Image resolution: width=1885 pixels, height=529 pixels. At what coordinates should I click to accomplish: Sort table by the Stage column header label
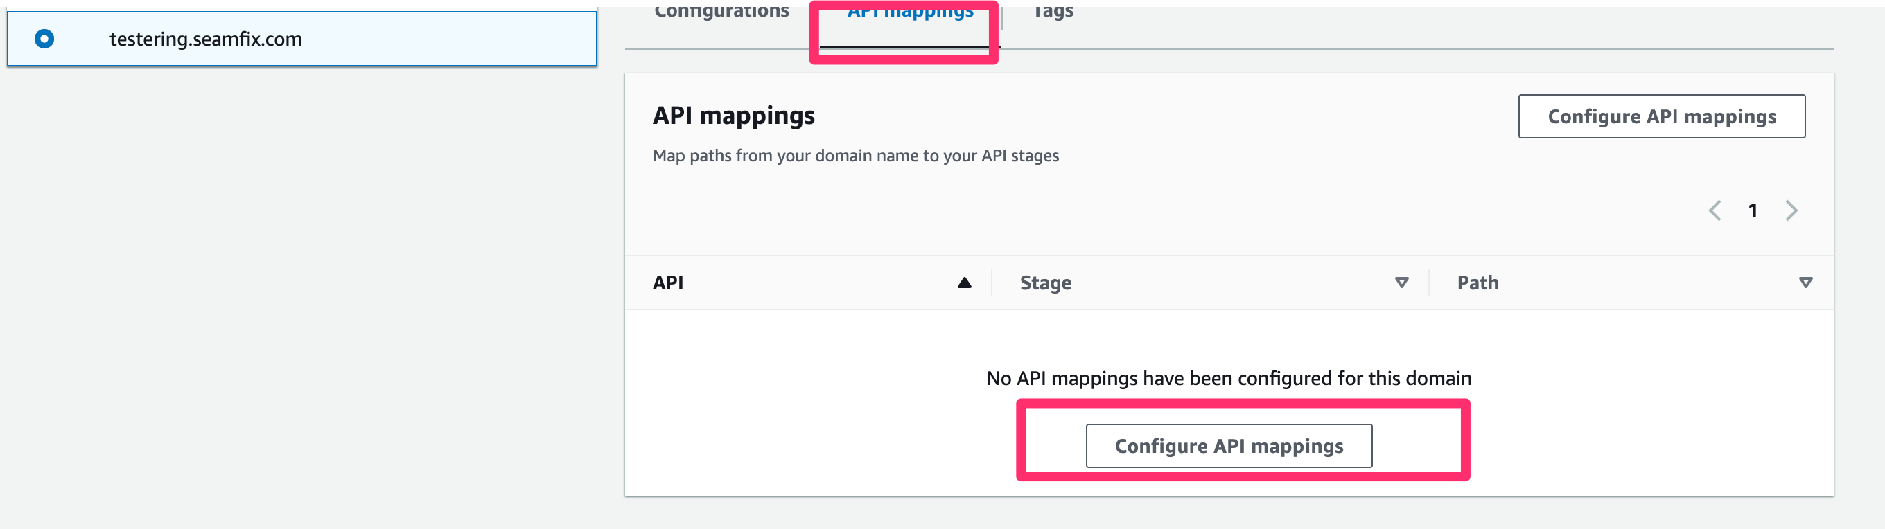pos(1046,283)
